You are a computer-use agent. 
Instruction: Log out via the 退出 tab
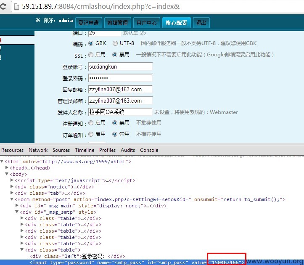tap(201, 23)
